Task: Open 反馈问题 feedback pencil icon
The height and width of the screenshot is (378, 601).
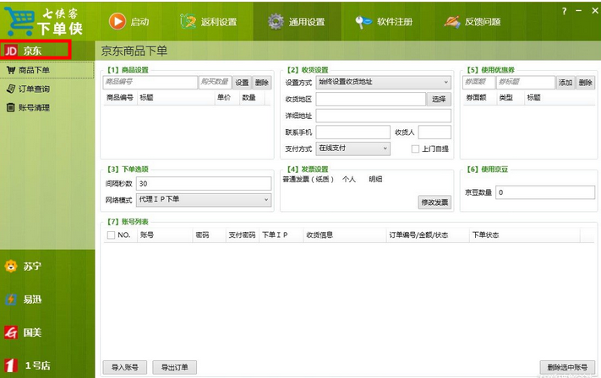Action: coord(452,22)
